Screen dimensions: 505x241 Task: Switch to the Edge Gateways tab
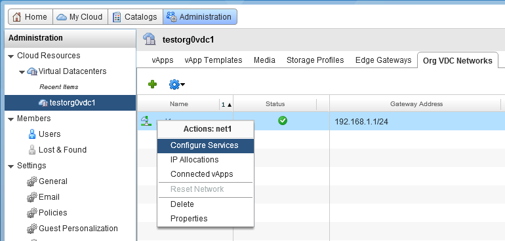click(x=383, y=60)
